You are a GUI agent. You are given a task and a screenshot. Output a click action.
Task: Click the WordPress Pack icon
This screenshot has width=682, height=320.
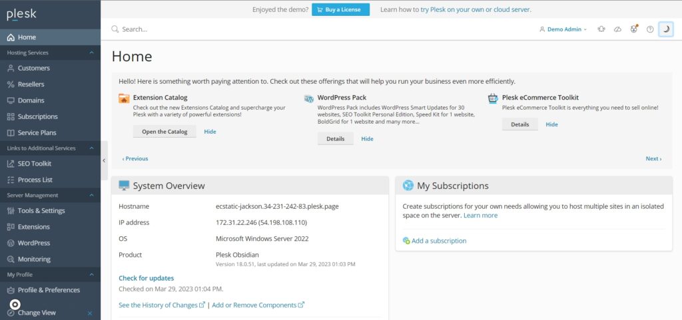309,98
